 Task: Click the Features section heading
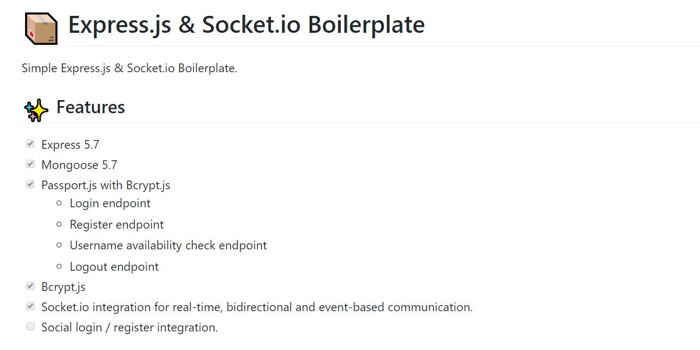[x=91, y=107]
